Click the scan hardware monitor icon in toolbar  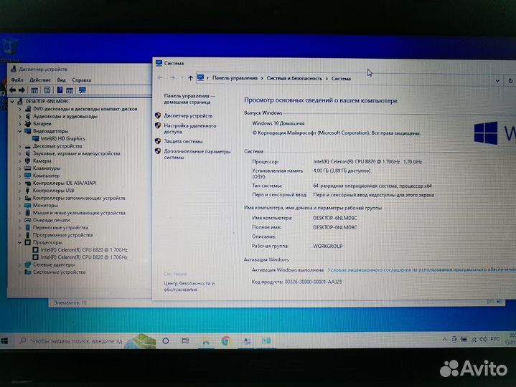tap(83, 90)
